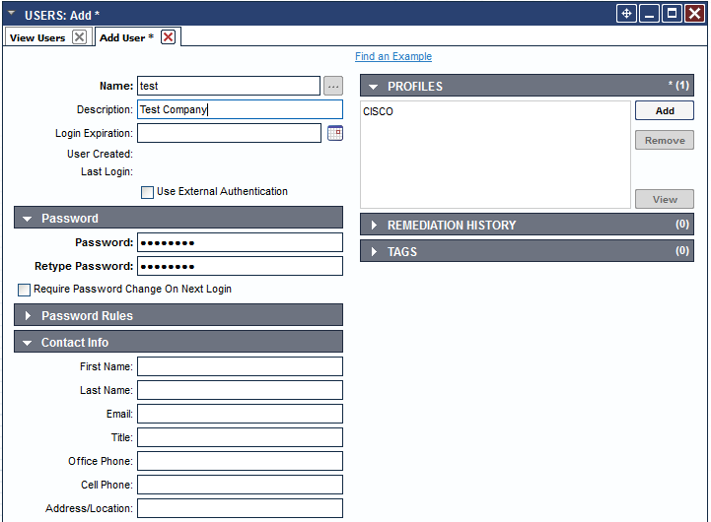This screenshot has height=522, width=711.
Task: Open the Find an Example link
Action: [393, 57]
